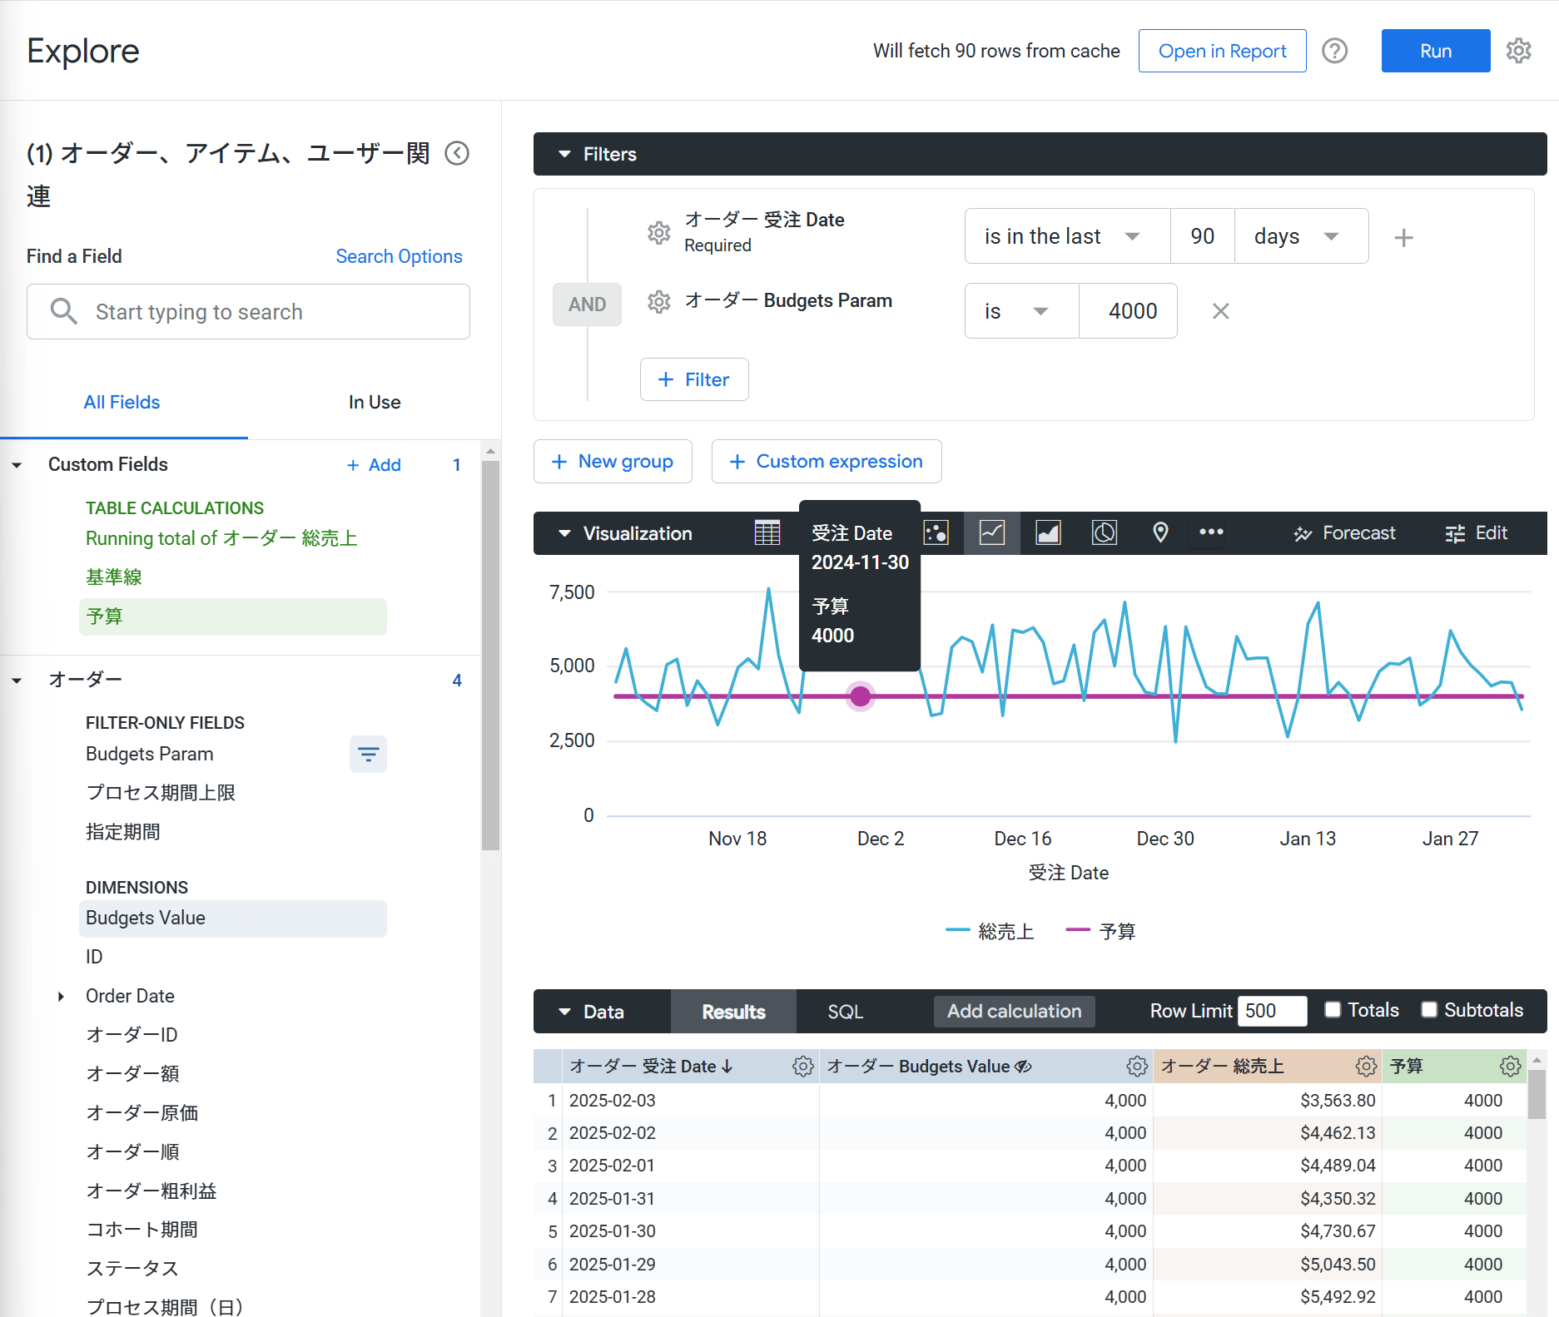Open gear menu for Budgets Value column
Screen dimensions: 1559x1317
click(1137, 1067)
